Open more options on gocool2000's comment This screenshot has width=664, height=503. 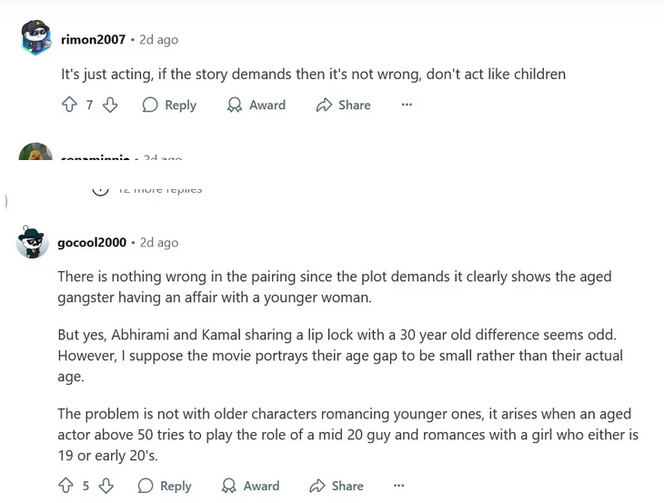pyautogui.click(x=398, y=486)
